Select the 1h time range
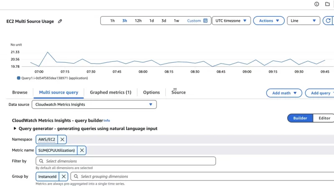Image resolution: width=334 pixels, height=186 pixels. [112, 21]
